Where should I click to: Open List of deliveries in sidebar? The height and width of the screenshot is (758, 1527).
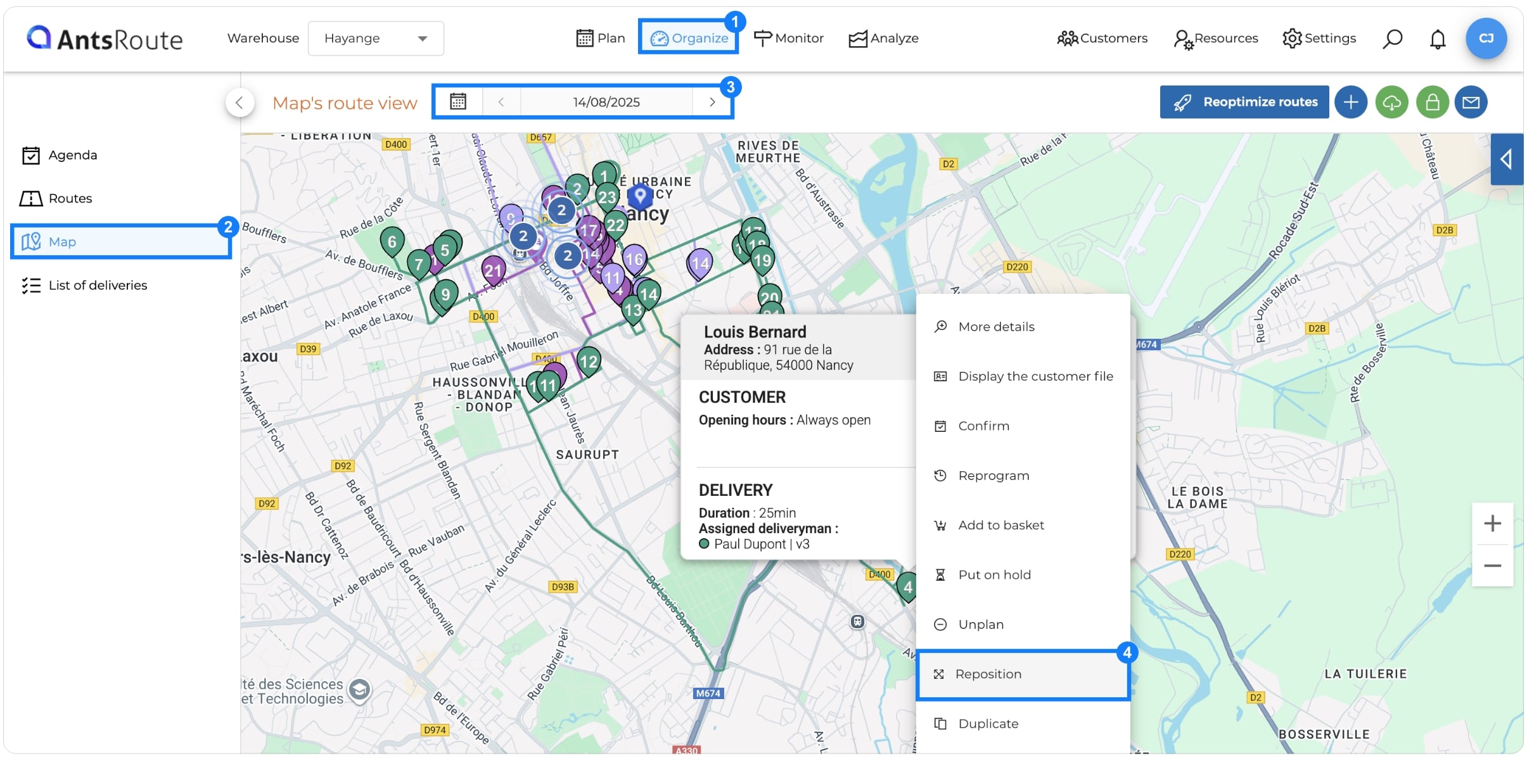tap(98, 285)
